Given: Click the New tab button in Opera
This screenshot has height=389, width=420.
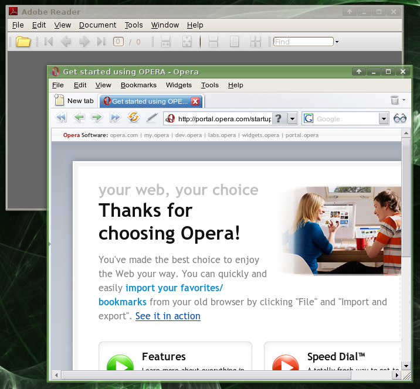Looking at the screenshot, I should (74, 101).
